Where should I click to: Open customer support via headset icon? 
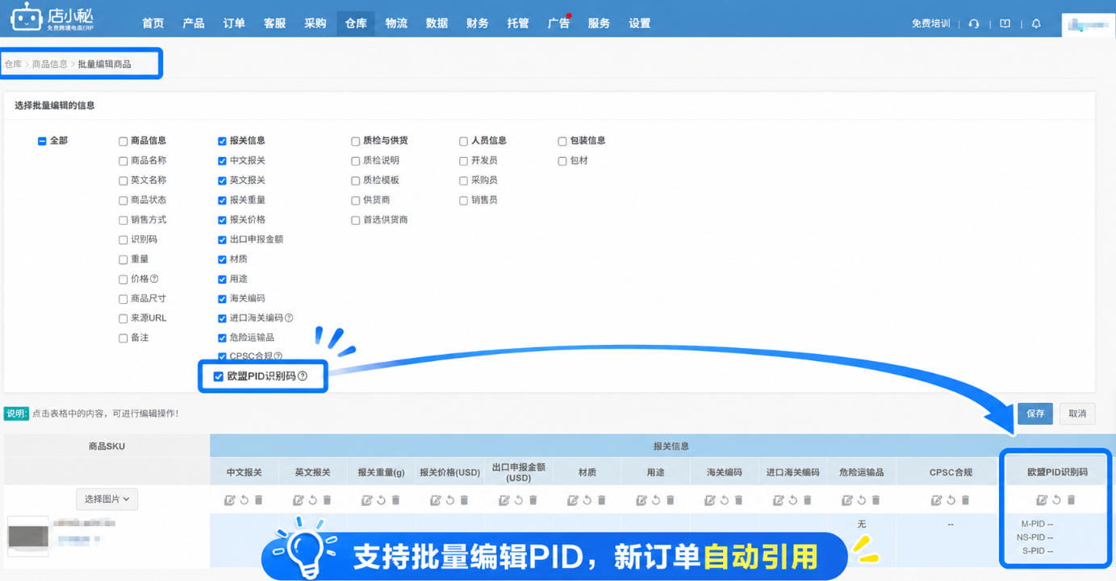[974, 23]
